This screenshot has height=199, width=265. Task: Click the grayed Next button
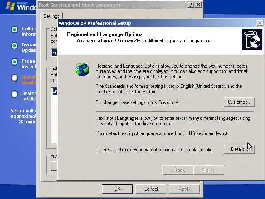209,170
